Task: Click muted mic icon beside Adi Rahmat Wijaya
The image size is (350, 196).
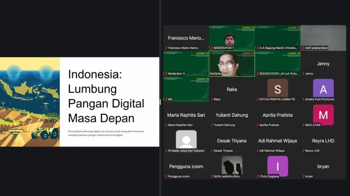Action: [x=258, y=151]
